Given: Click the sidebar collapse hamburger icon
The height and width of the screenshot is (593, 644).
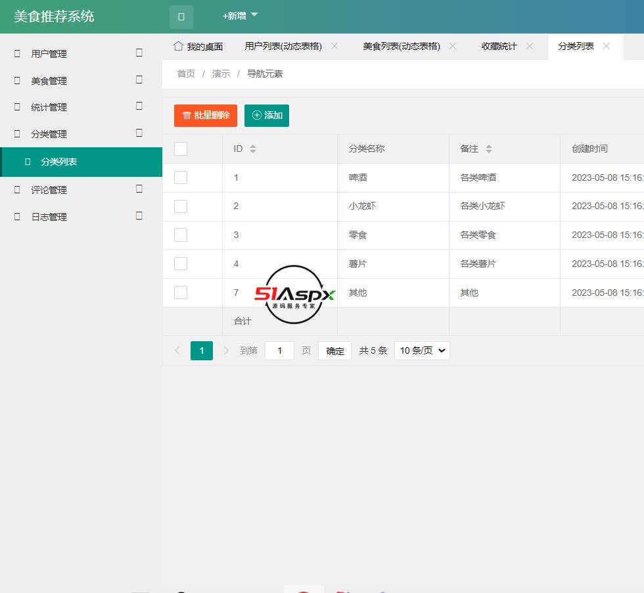Looking at the screenshot, I should (x=181, y=16).
